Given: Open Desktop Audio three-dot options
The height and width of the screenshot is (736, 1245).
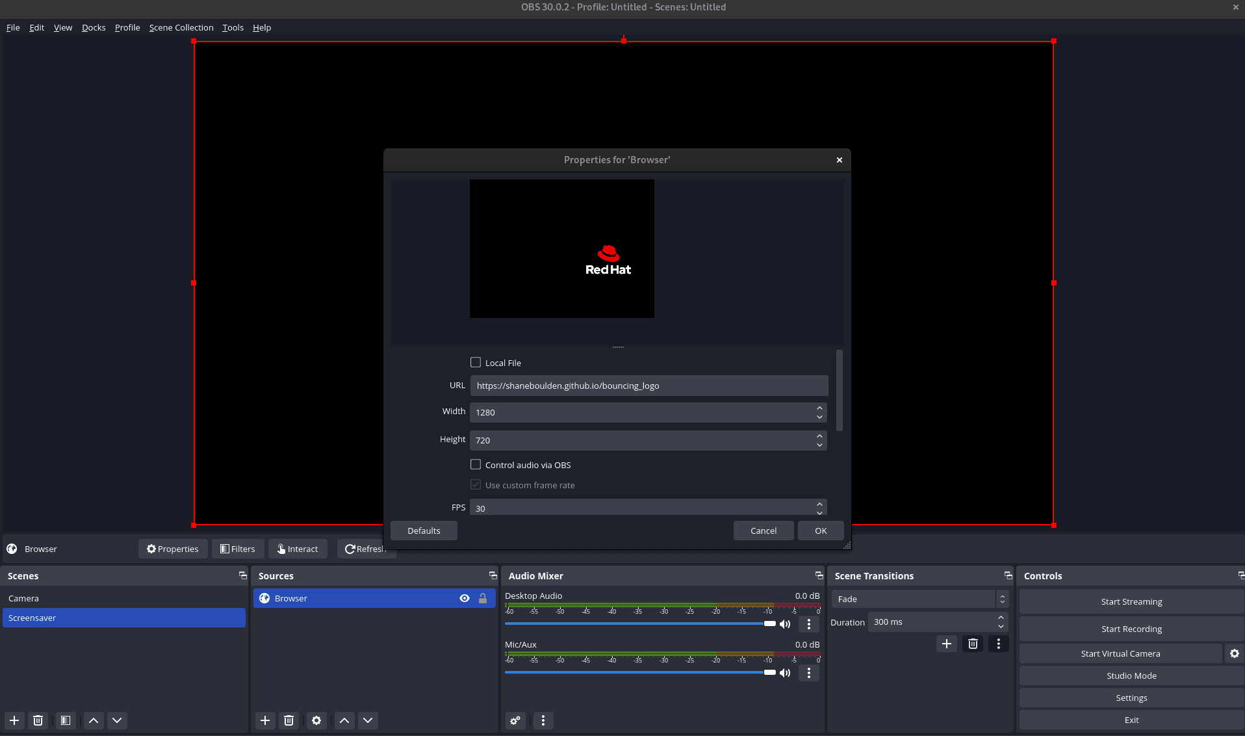Looking at the screenshot, I should point(809,624).
